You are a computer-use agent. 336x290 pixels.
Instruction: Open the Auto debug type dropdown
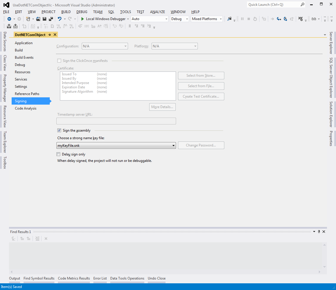tap(149, 19)
